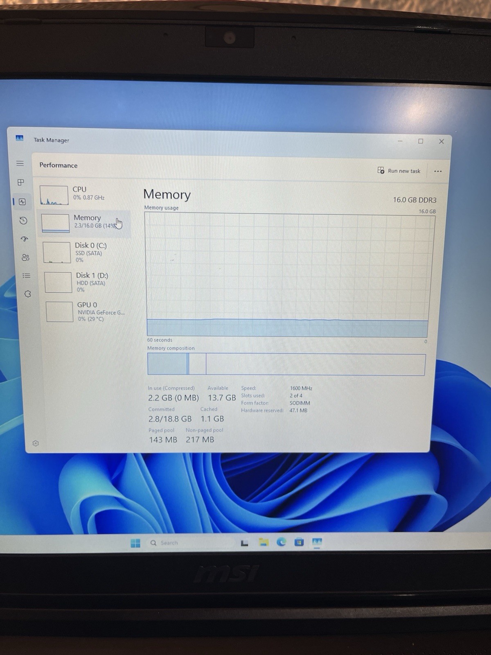Image resolution: width=491 pixels, height=655 pixels.
Task: Open Task Manager settings gear
Action: pyautogui.click(x=36, y=443)
